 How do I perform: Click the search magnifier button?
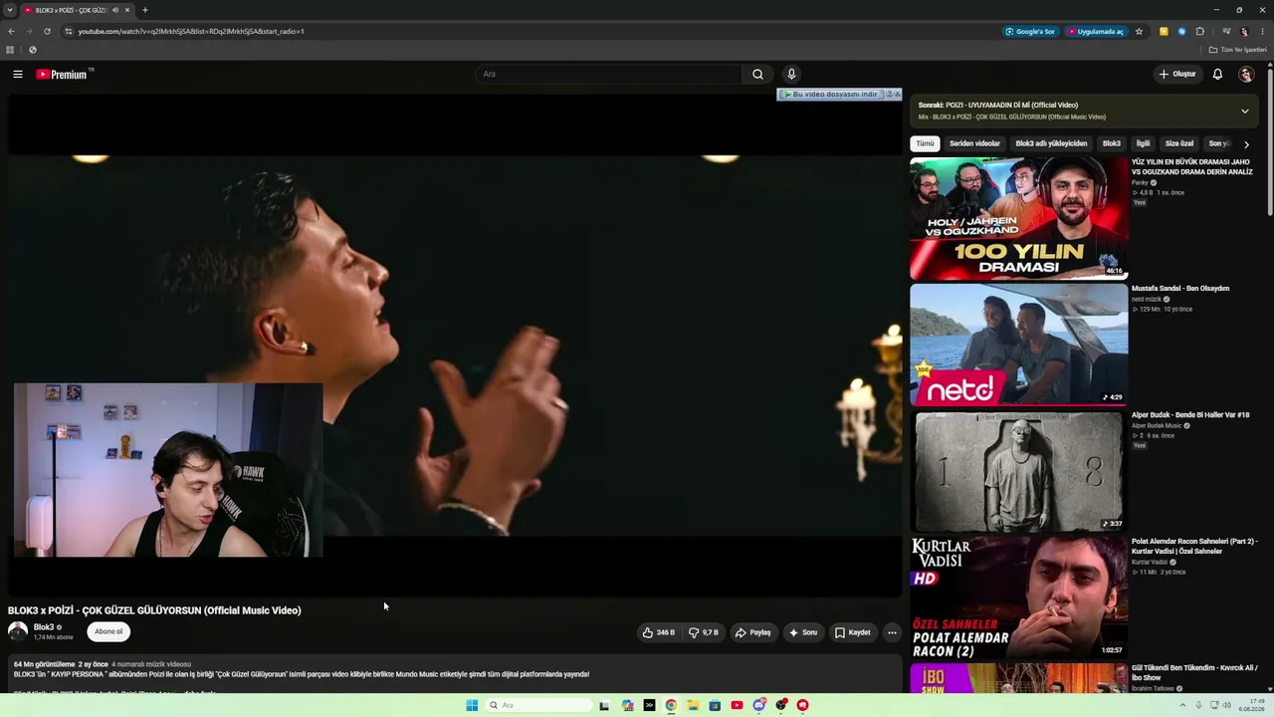[x=757, y=74]
